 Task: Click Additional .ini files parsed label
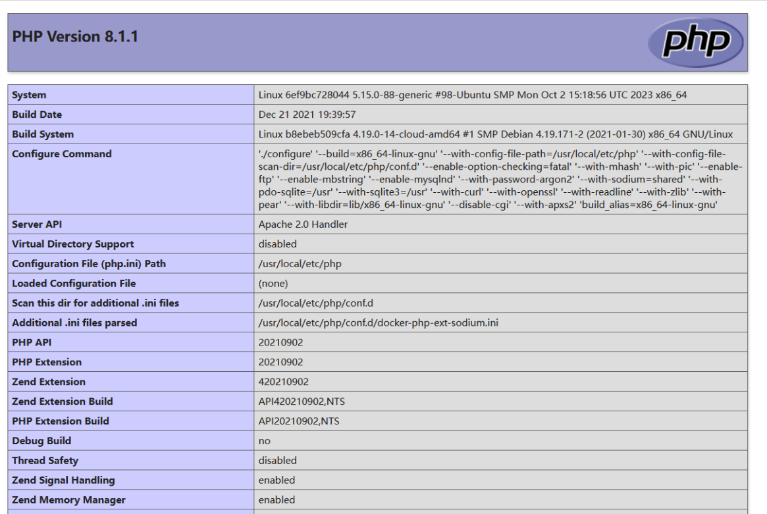(x=75, y=322)
